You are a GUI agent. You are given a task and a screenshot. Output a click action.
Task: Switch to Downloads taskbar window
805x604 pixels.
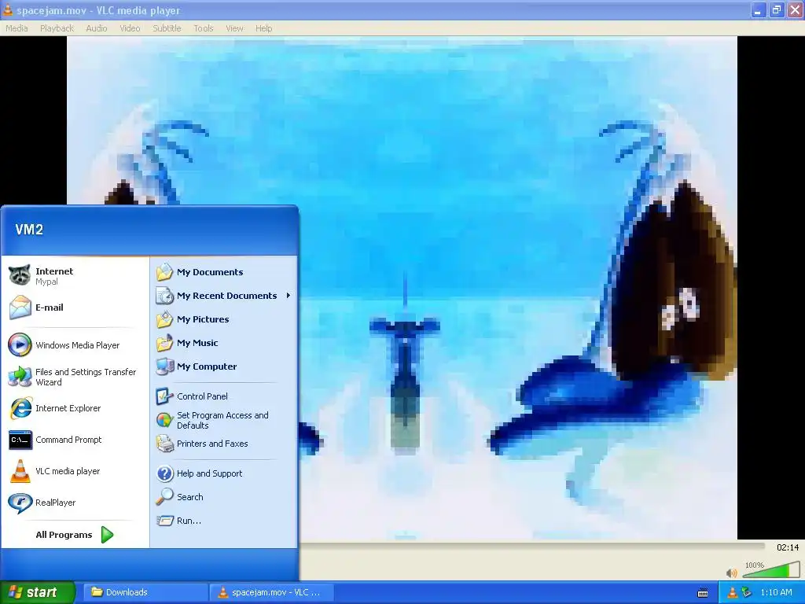point(145,592)
